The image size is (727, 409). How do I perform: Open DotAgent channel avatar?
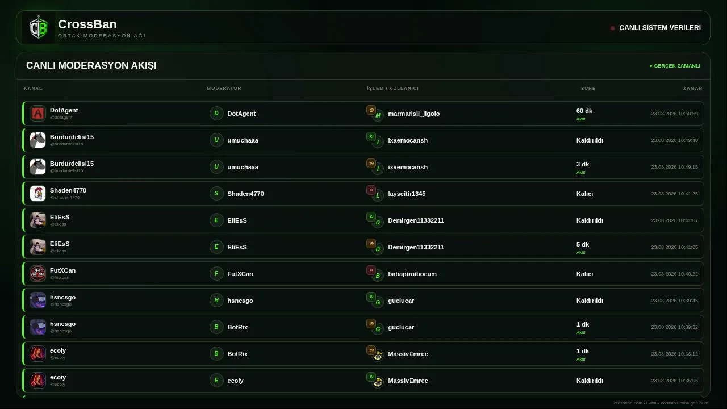tap(37, 114)
